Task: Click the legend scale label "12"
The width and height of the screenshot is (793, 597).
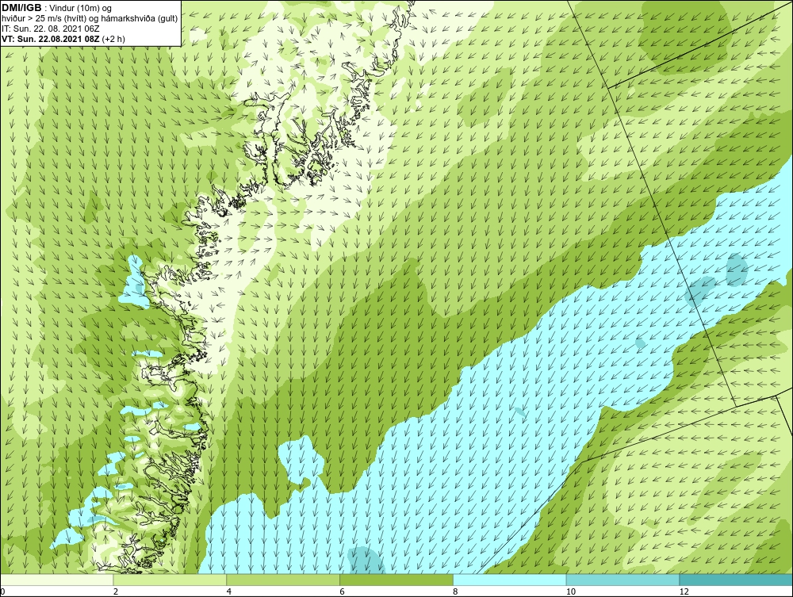Action: tap(684, 591)
